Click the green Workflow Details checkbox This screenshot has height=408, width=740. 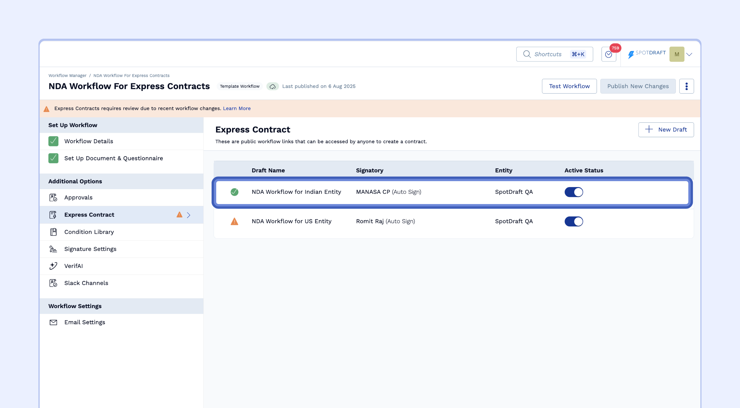(x=53, y=141)
